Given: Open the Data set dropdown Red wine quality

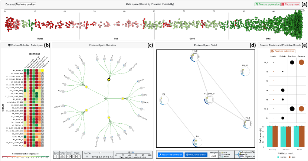Looking at the screenshot, I should (26, 4).
